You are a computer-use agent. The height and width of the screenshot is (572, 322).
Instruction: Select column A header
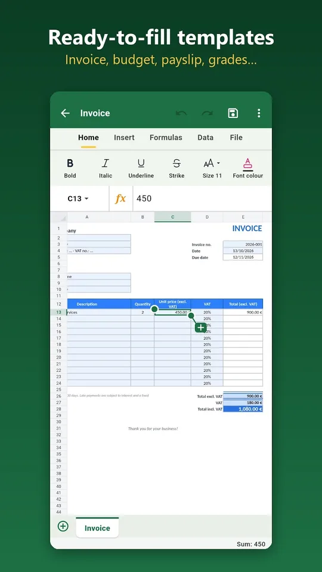[87, 217]
